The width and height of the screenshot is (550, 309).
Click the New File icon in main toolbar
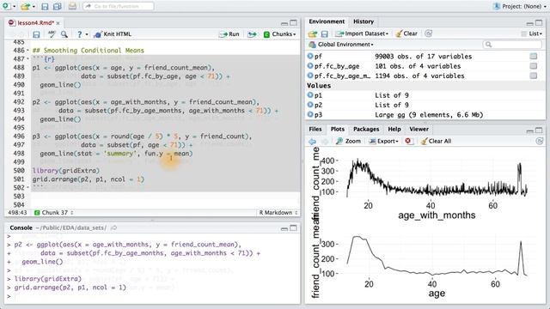[x=6, y=6]
